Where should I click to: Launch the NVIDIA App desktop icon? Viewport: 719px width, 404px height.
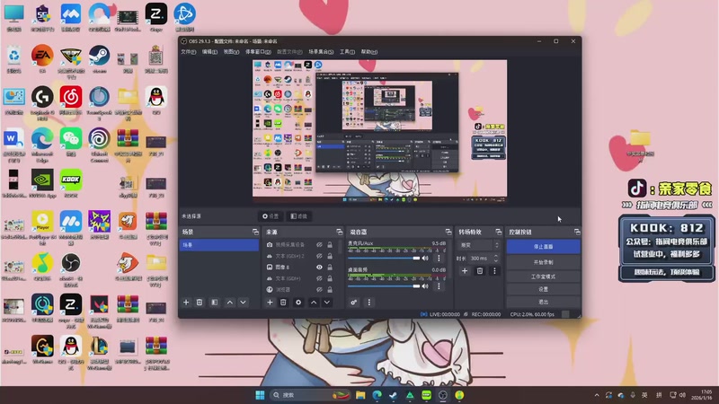42,183
